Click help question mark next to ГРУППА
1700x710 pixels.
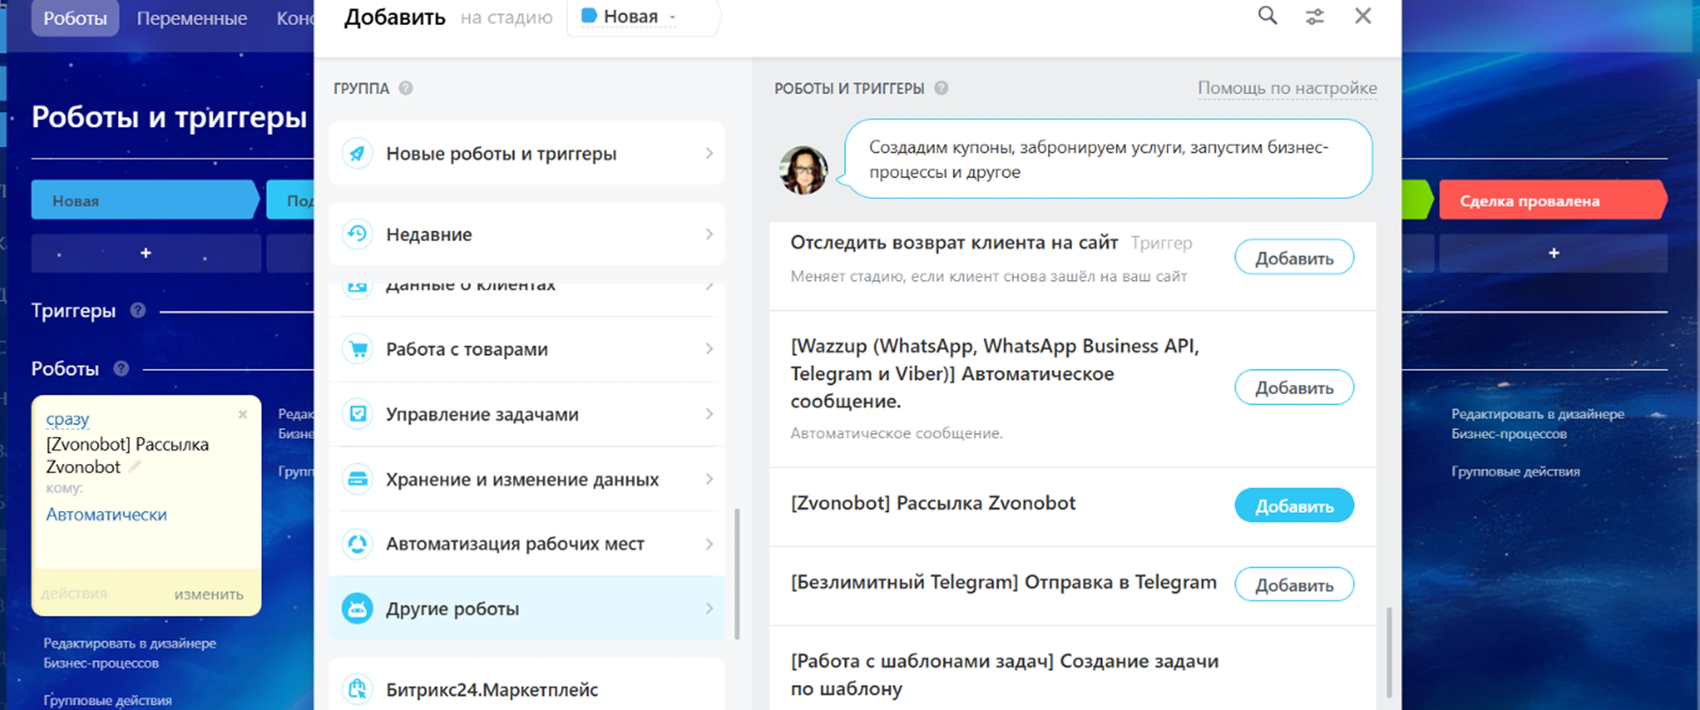pos(406,88)
